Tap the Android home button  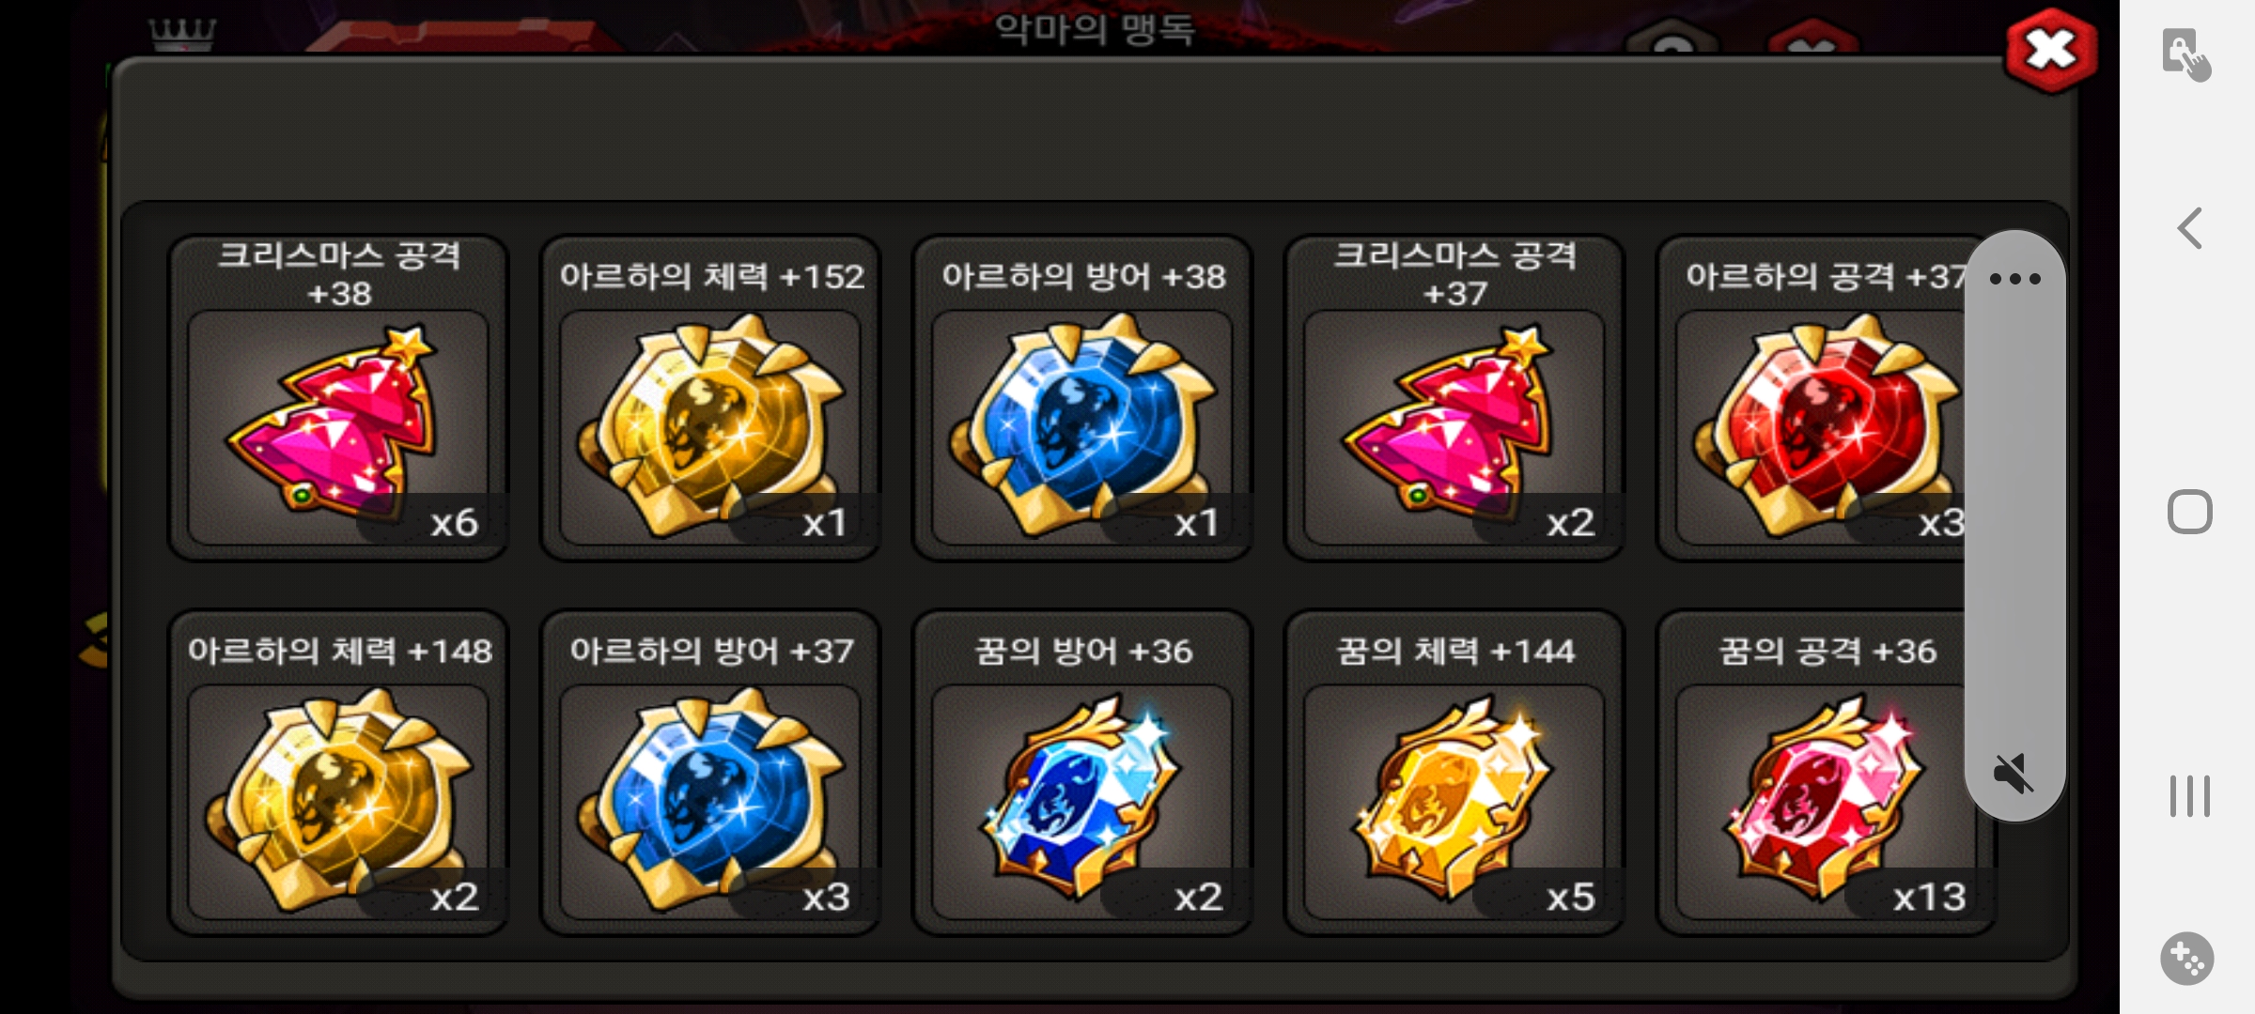pos(2190,513)
